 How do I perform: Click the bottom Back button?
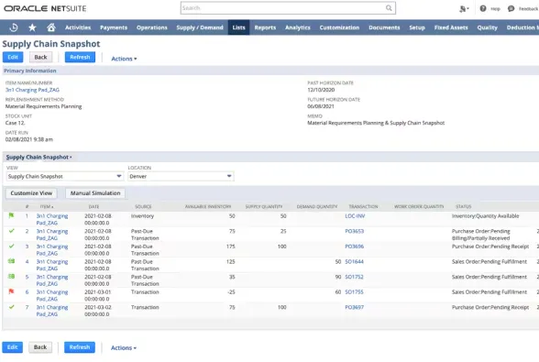point(40,347)
